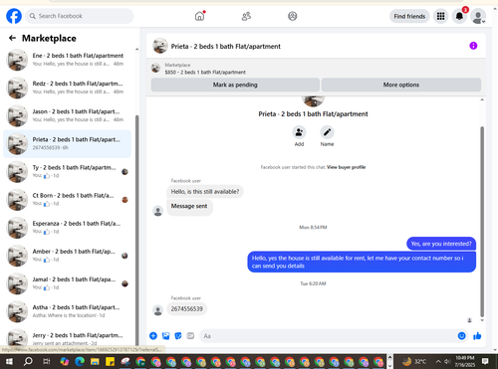The height and width of the screenshot is (369, 498).
Task: Open the Jason conversation
Action: [67, 115]
